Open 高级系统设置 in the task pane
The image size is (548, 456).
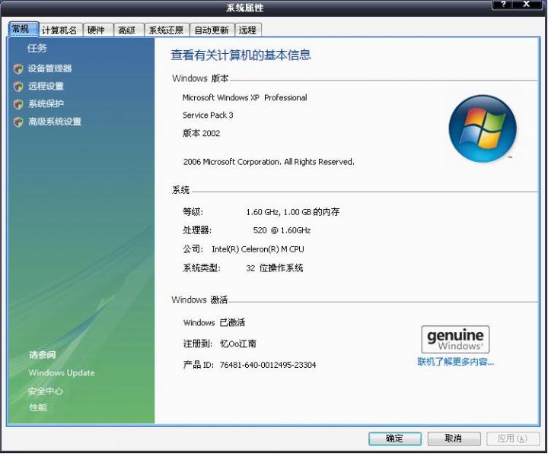point(55,122)
